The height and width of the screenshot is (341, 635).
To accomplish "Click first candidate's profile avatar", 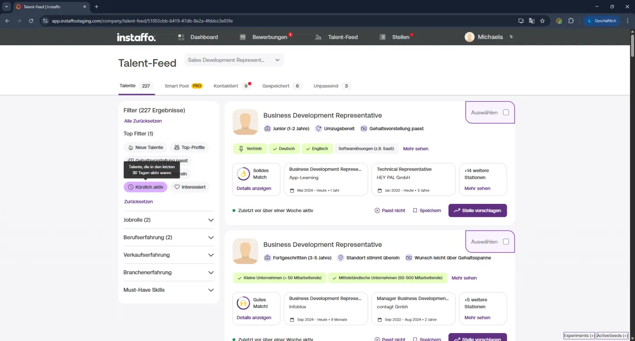I will [x=245, y=122].
